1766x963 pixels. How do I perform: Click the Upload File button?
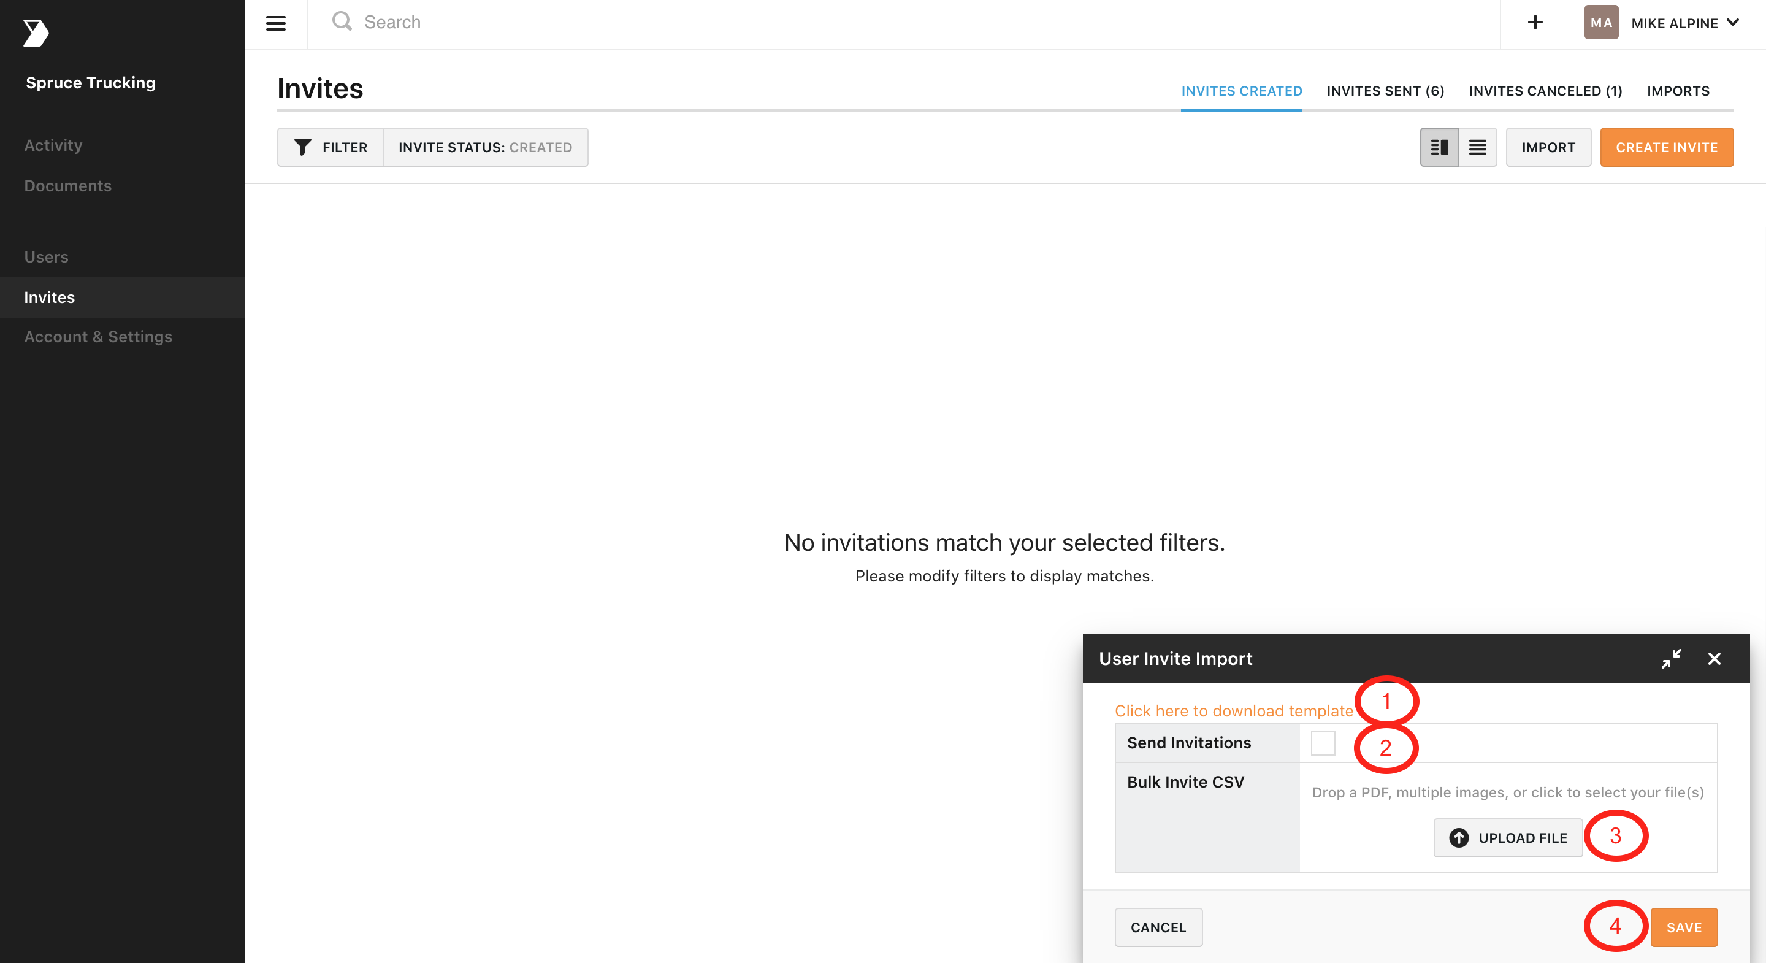coord(1508,837)
